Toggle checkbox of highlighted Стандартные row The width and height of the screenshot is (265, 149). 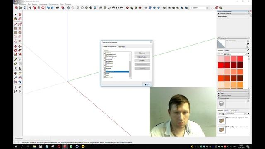pyautogui.click(x=104, y=72)
